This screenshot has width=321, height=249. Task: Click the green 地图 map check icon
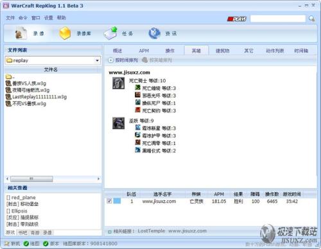(x=26, y=243)
